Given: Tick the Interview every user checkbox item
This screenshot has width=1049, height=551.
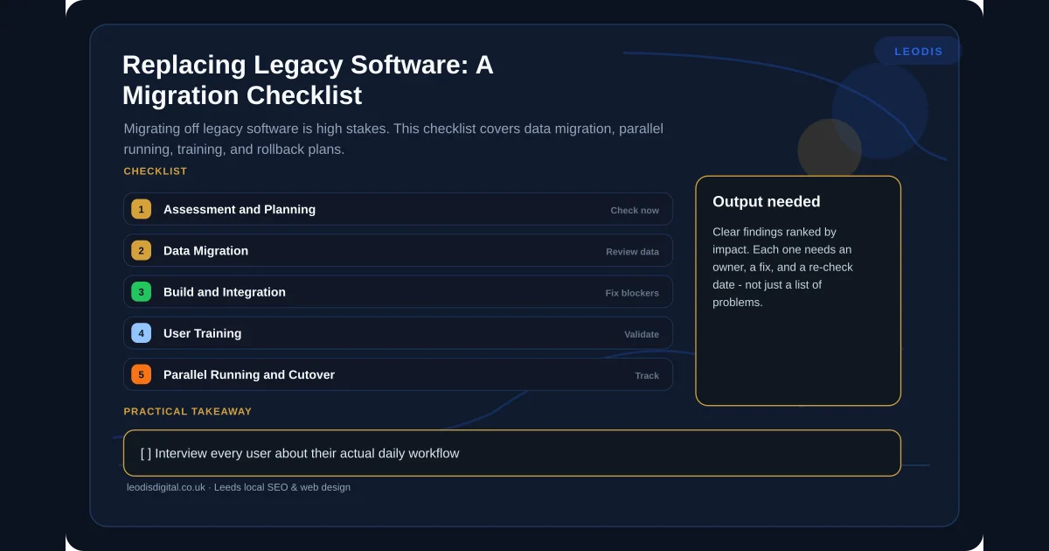Looking at the screenshot, I should pos(512,453).
